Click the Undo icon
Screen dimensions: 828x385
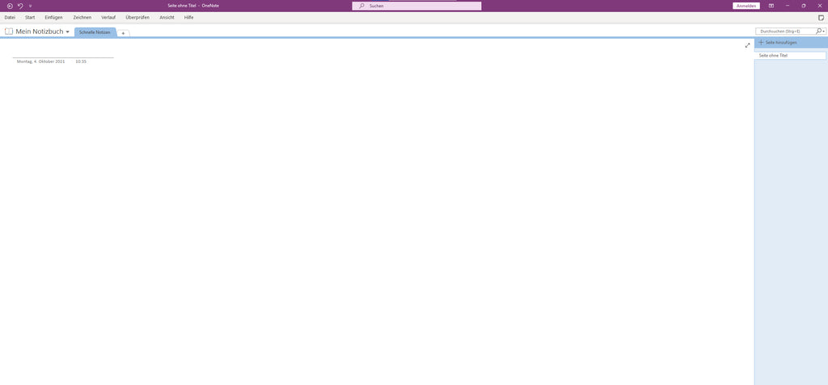click(20, 6)
